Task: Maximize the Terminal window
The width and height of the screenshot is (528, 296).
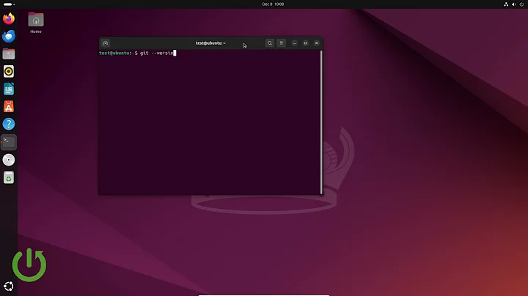Action: point(305,43)
